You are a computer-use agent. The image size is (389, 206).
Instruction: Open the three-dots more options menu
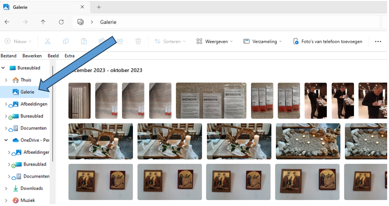pos(378,41)
